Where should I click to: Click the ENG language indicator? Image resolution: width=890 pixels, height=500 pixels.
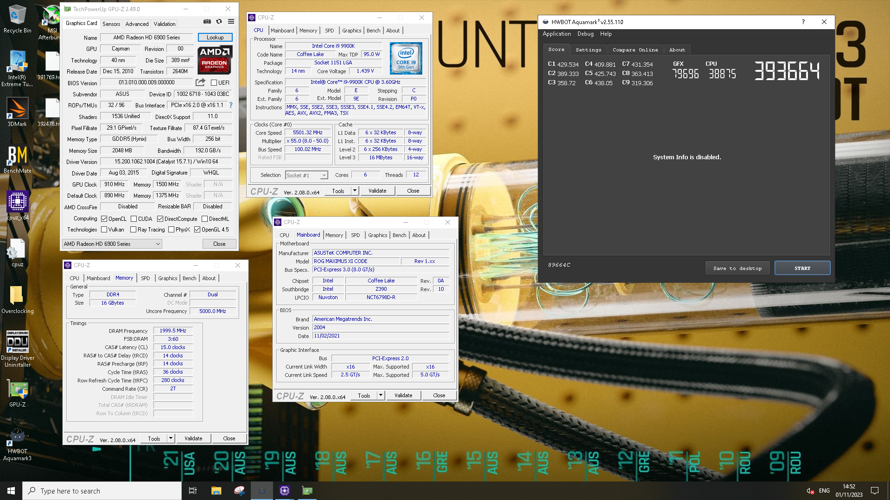(x=824, y=491)
